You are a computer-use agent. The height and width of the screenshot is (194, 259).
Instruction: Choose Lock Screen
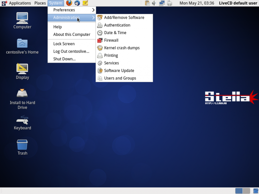click(72, 44)
